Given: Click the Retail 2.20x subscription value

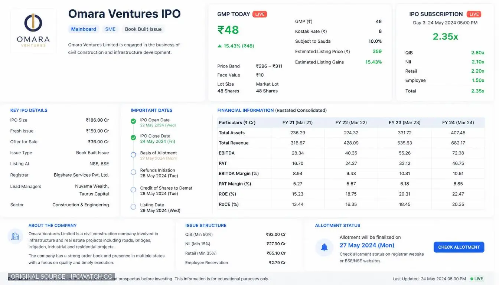Looking at the screenshot, I should [x=478, y=71].
